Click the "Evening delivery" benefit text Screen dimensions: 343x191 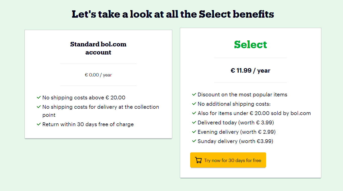237,132
